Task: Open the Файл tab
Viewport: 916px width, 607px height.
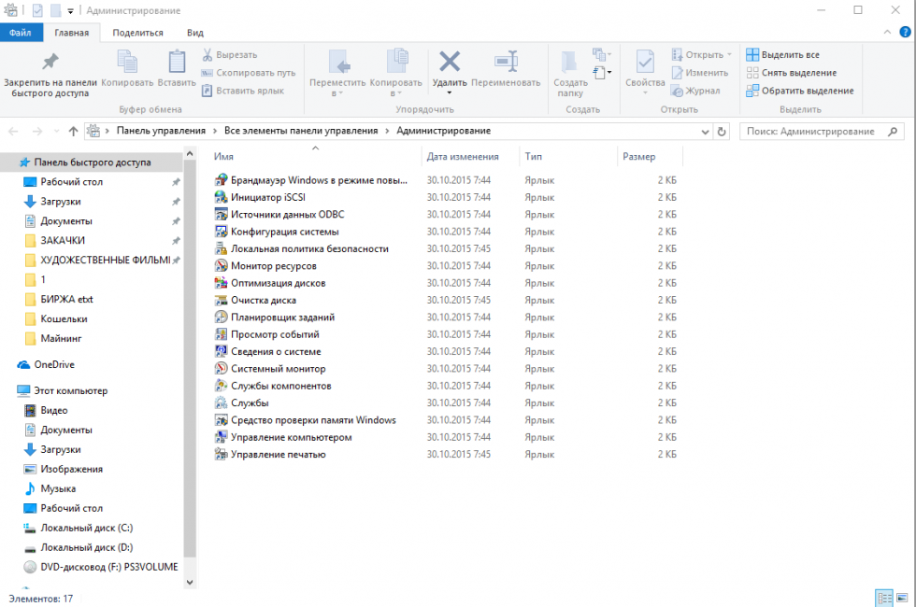Action: click(21, 33)
